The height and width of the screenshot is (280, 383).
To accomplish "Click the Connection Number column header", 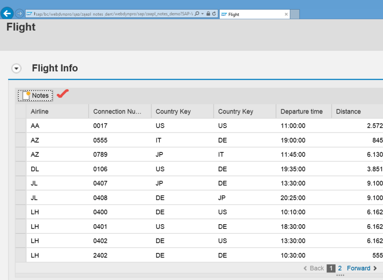I will (x=120, y=111).
